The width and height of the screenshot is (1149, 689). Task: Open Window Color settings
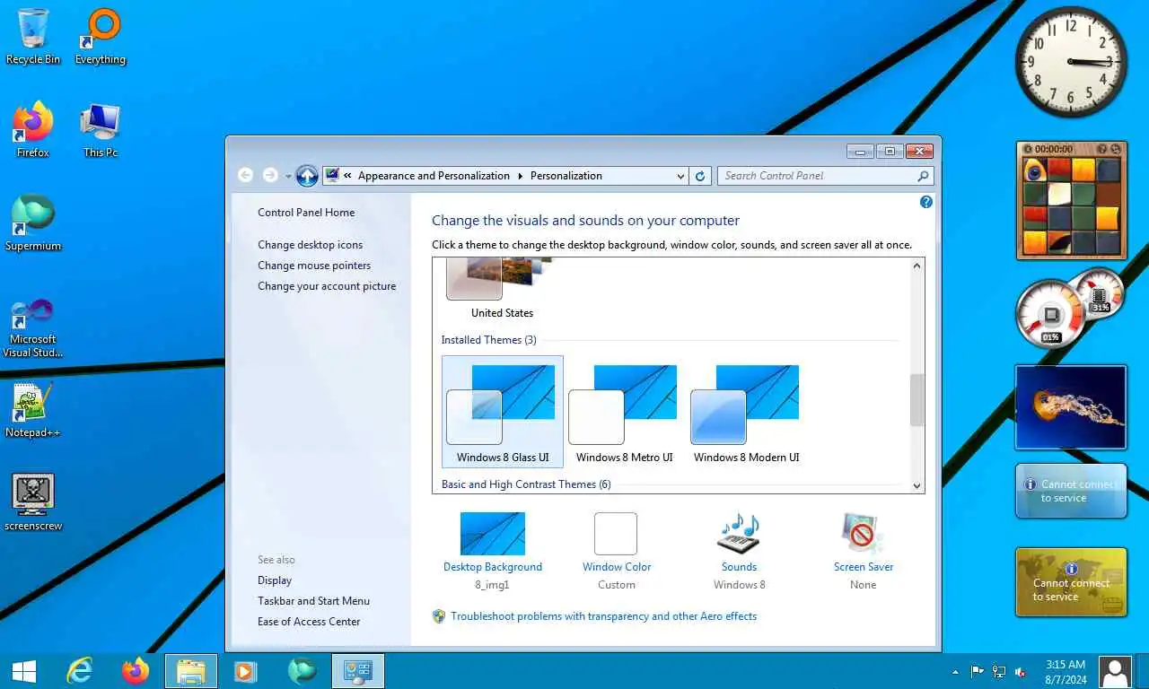pyautogui.click(x=617, y=550)
